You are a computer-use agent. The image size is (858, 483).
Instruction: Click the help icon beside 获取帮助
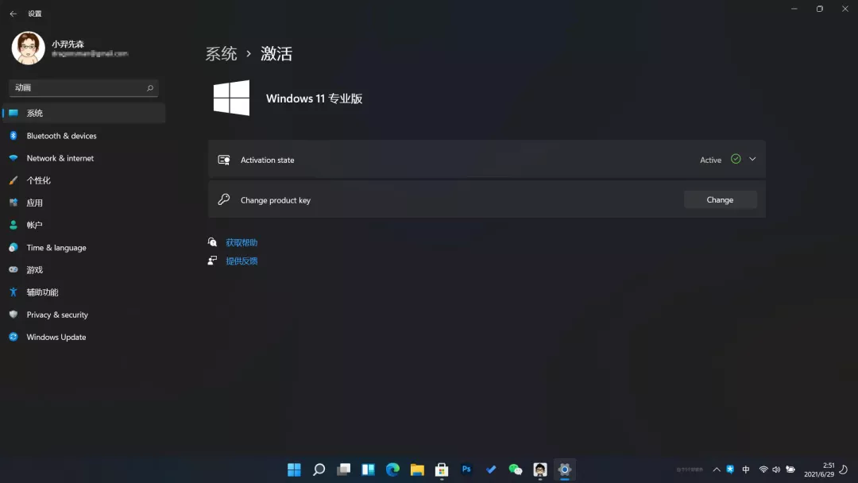tap(212, 241)
